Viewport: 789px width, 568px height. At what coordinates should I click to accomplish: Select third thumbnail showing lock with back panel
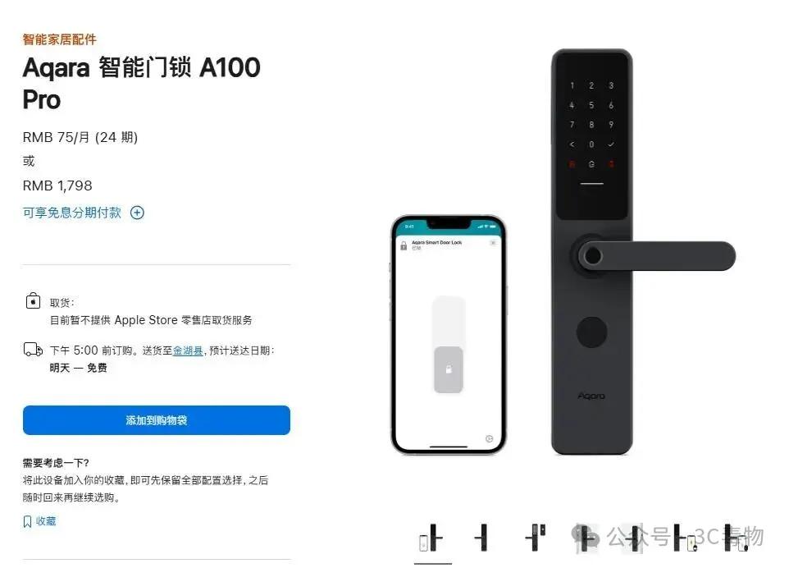[x=535, y=538]
